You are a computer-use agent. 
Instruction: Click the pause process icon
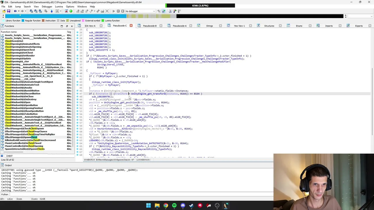coord(118,11)
